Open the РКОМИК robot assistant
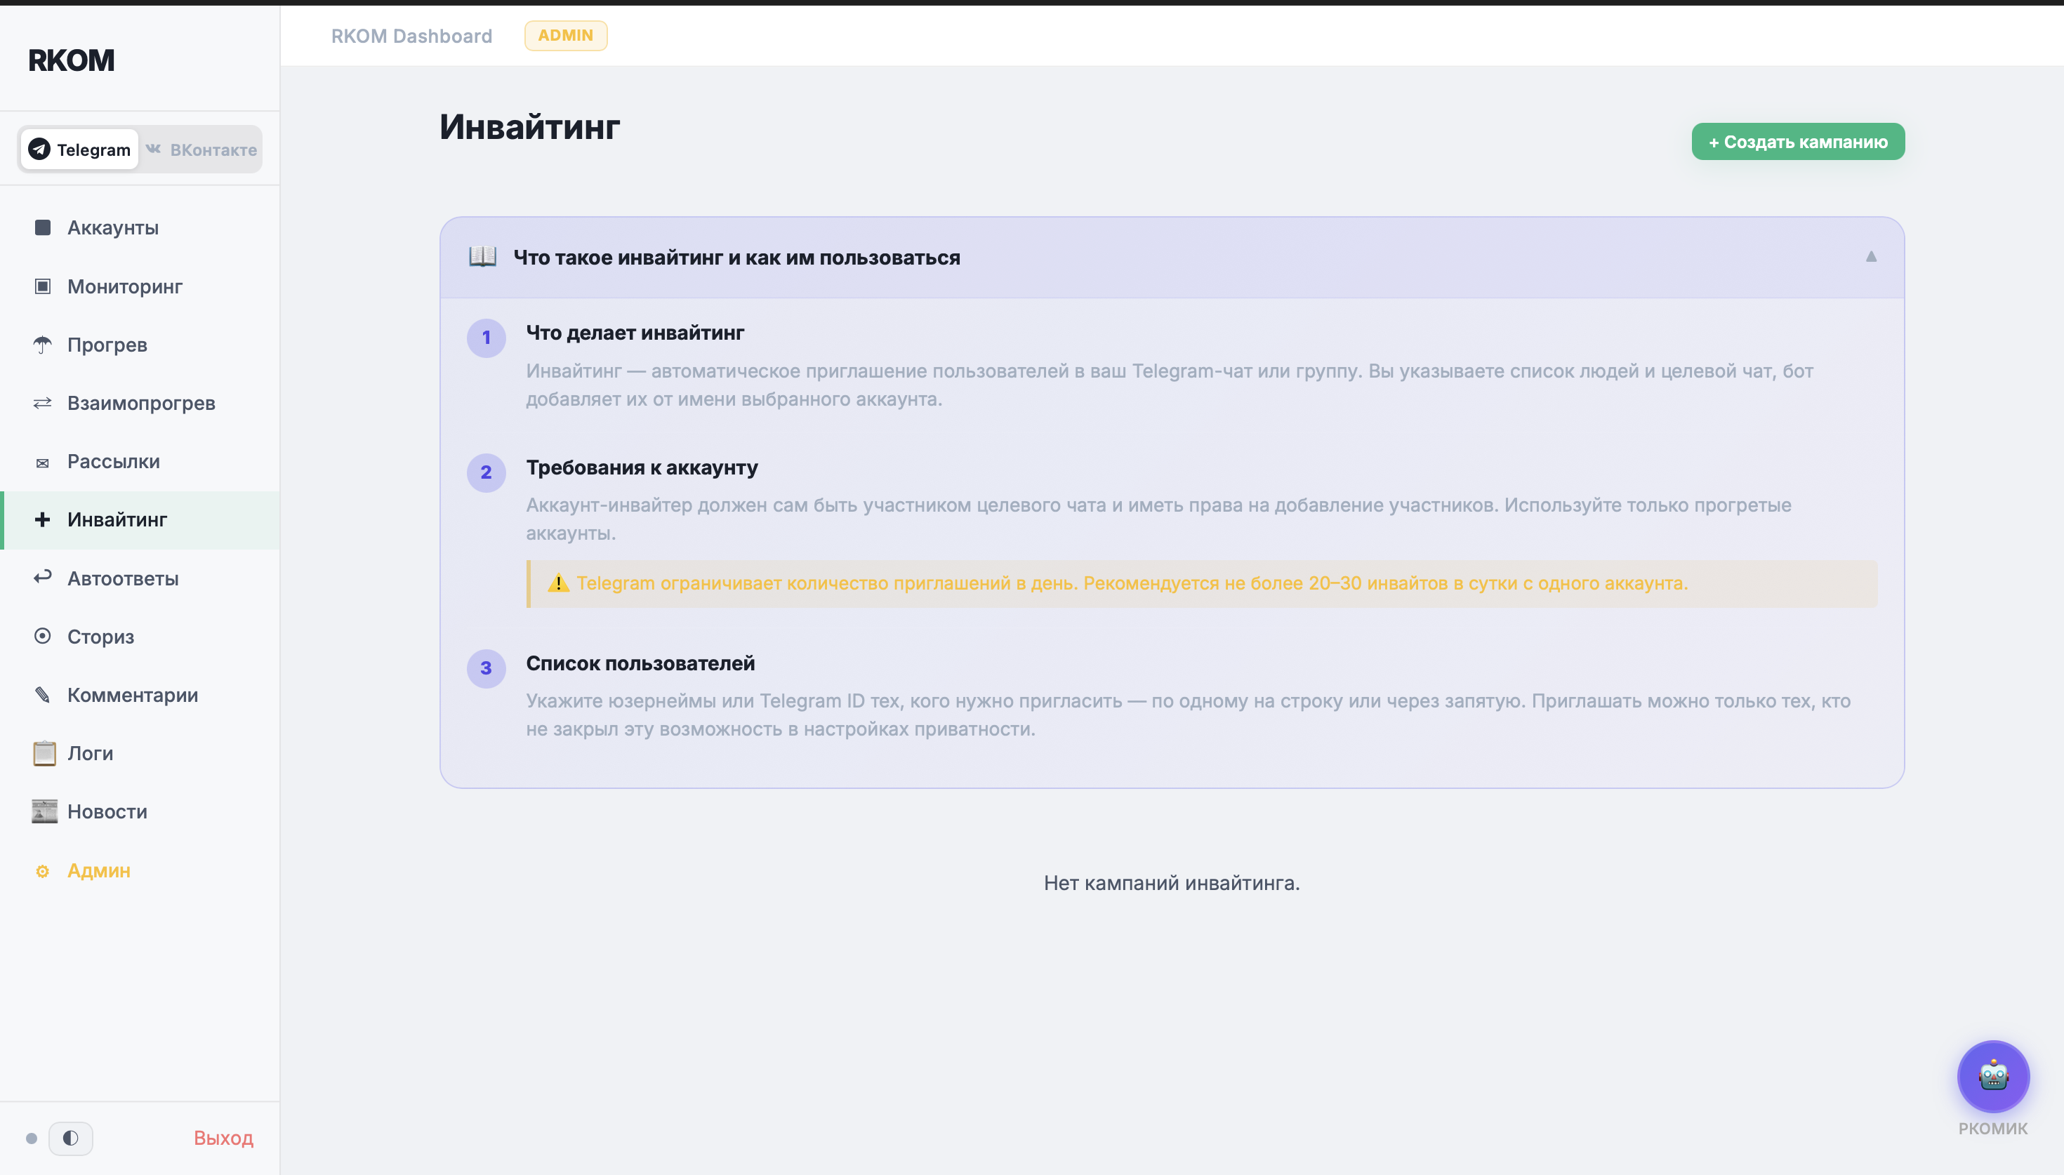2064x1175 pixels. tap(1993, 1076)
